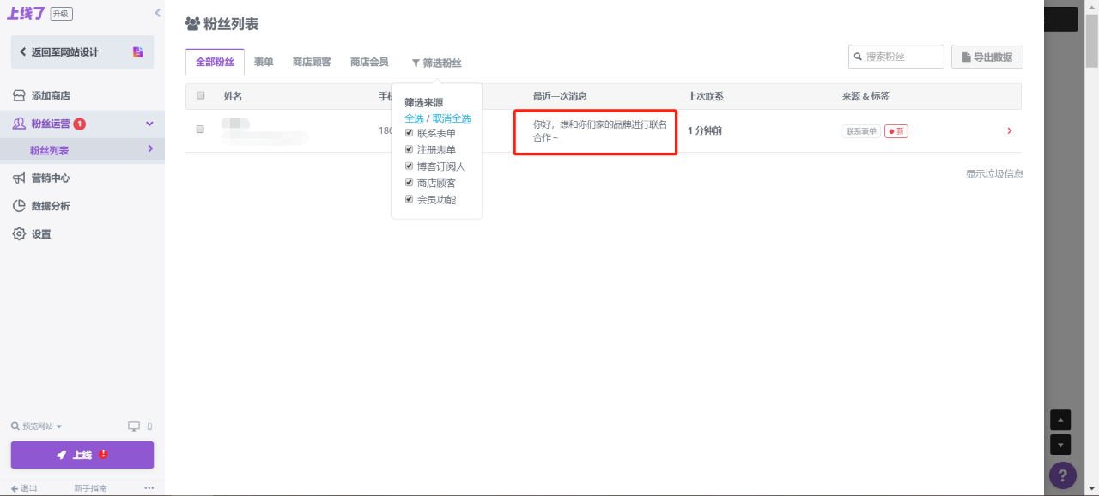Image resolution: width=1099 pixels, height=496 pixels.
Task: Expand the fan row using red arrow
Action: (1009, 131)
